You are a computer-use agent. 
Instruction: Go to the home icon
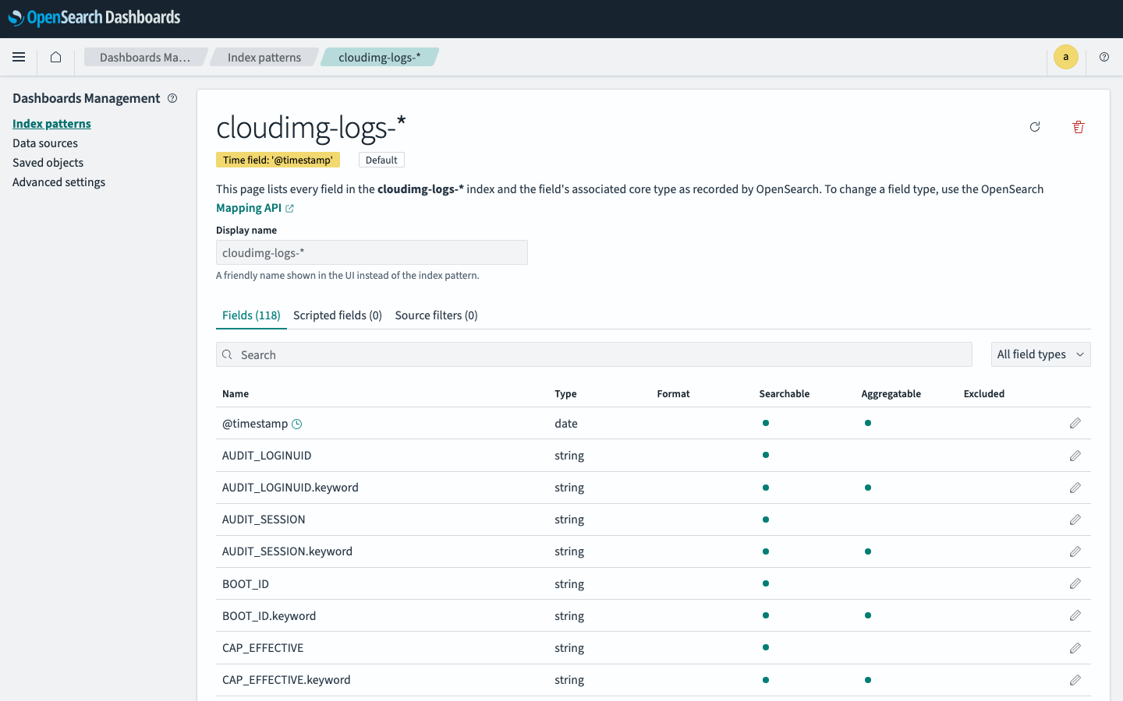point(55,57)
